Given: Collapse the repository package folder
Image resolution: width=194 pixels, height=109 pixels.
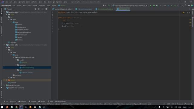Looking at the screenshot, I should 16,65.
